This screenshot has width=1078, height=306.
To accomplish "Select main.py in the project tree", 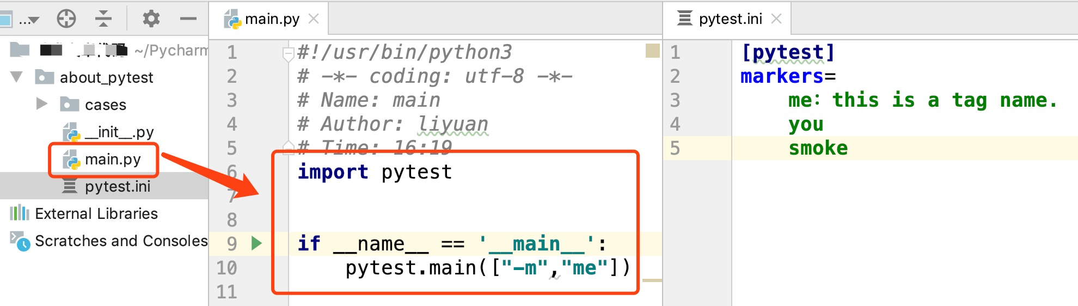I will tap(112, 159).
